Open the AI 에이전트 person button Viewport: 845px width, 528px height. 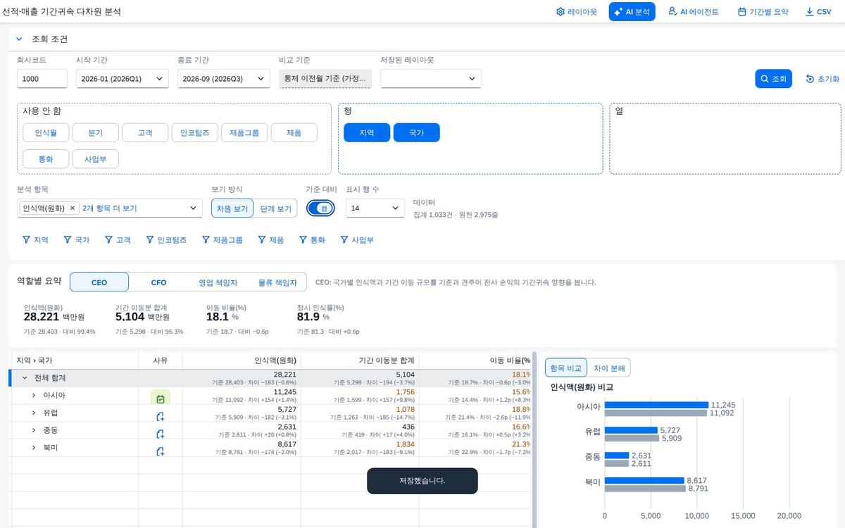(x=693, y=12)
